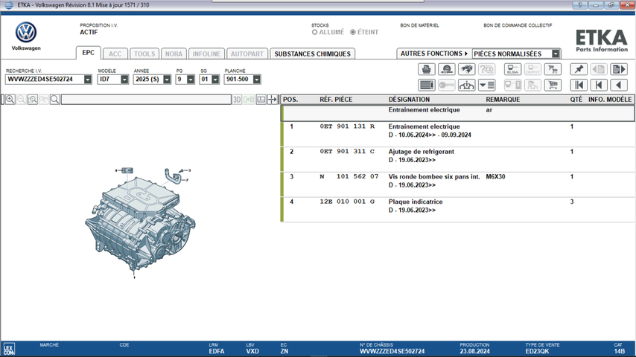Open the PG 9 dropdown
This screenshot has width=636, height=357.
point(191,80)
